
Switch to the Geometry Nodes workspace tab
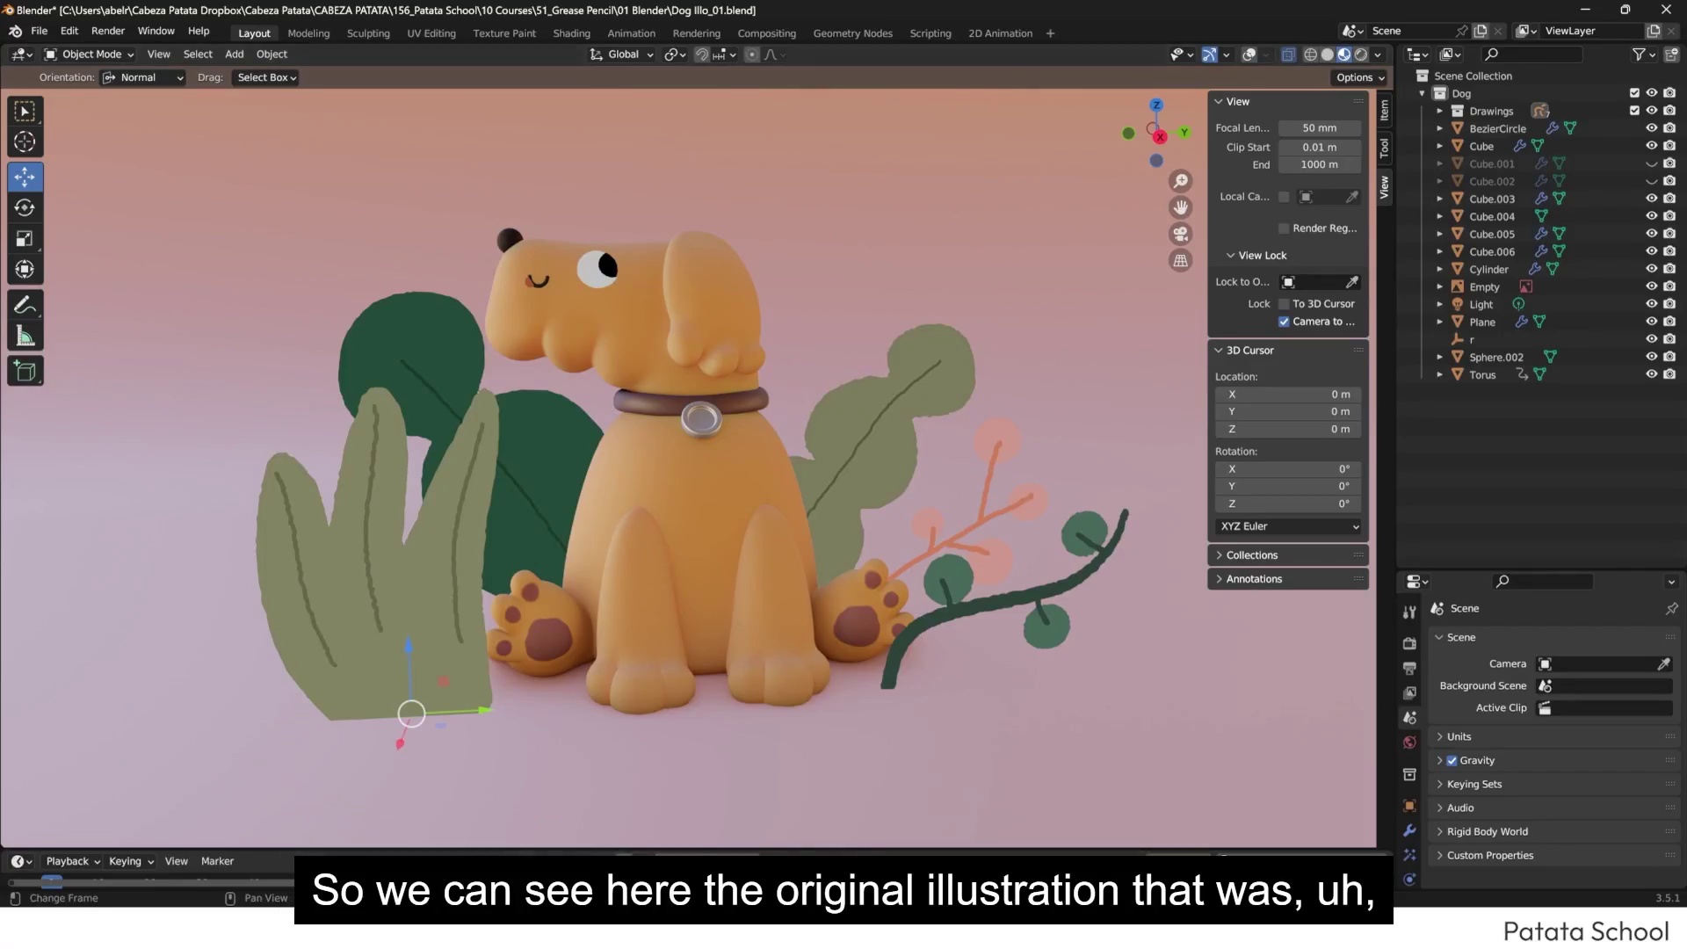[852, 33]
